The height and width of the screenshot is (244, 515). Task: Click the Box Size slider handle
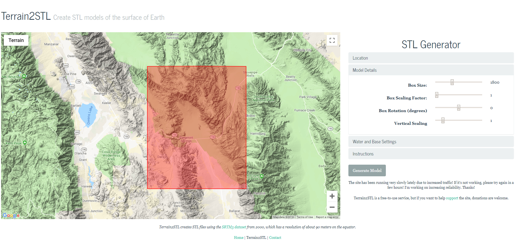point(452,82)
